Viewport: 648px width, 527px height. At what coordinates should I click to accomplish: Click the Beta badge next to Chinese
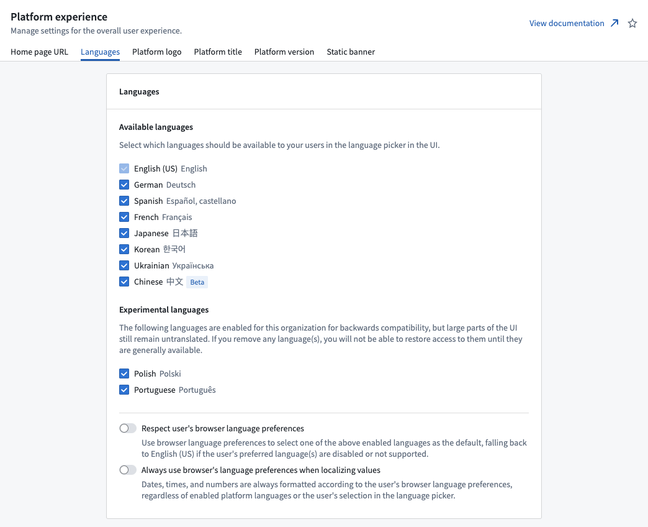pos(197,282)
